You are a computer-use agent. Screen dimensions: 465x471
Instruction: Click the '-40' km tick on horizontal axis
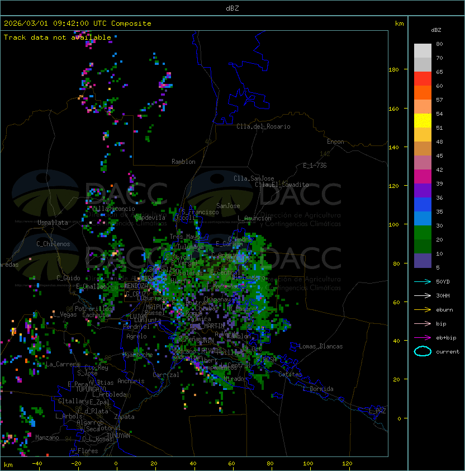tap(37, 464)
